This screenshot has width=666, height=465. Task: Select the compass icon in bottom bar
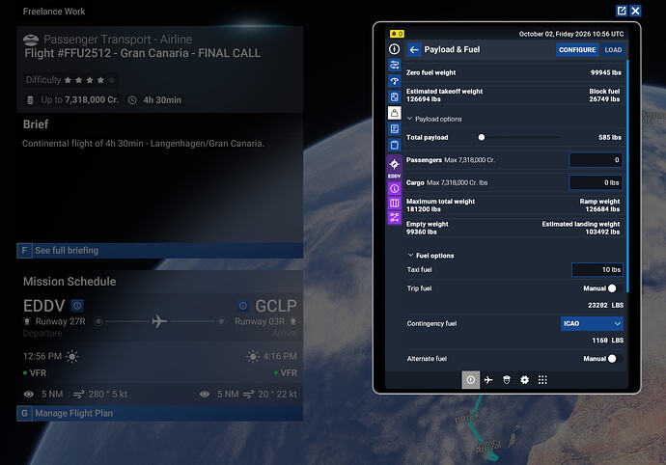point(471,380)
